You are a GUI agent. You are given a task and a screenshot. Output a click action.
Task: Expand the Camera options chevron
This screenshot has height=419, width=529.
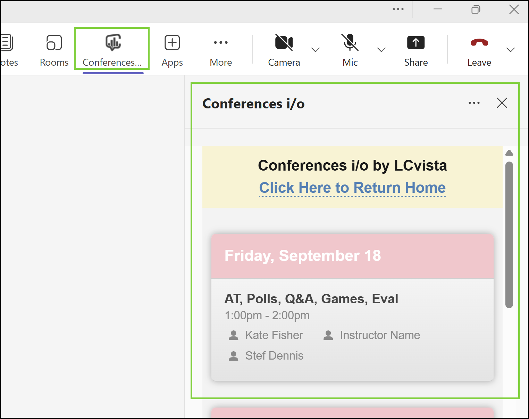(316, 50)
